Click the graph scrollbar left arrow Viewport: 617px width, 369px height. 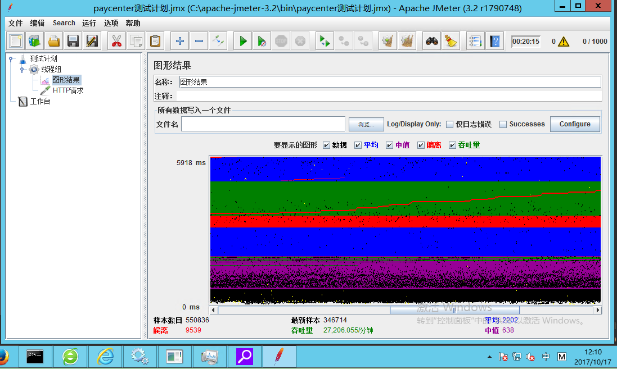(x=213, y=309)
